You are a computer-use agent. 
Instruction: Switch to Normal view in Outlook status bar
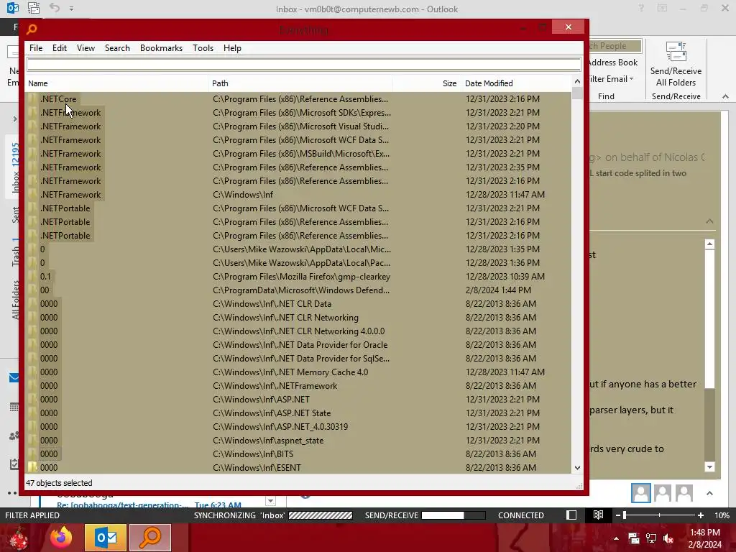[571, 515]
